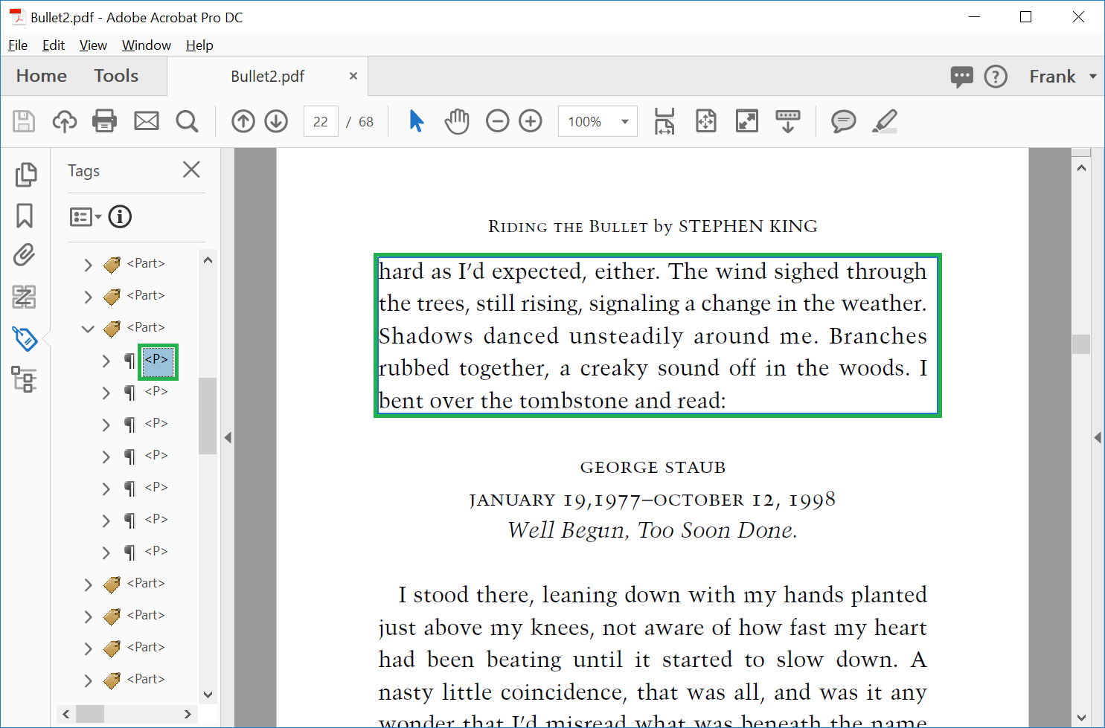
Task: Open the Frank account dropdown
Action: (x=1063, y=77)
